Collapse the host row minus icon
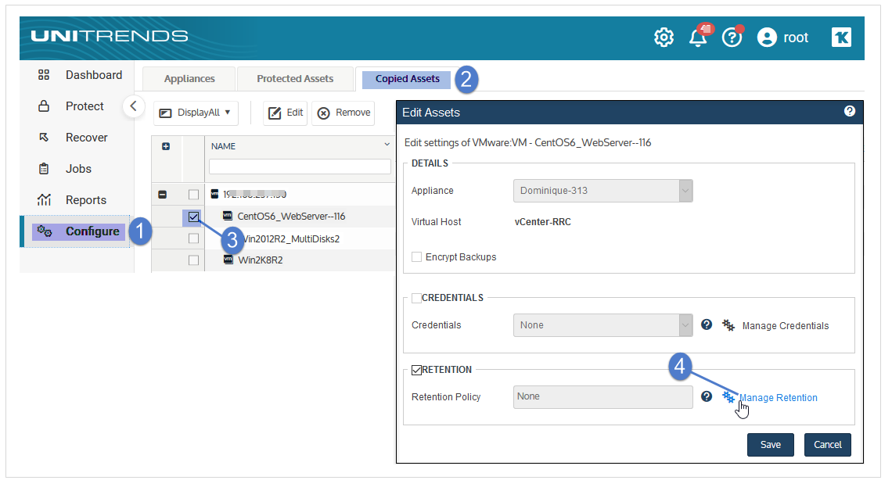 click(x=162, y=195)
